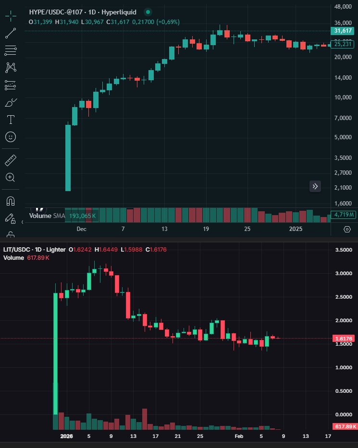Toggle magnet mode for drawings
This screenshot has height=448, width=358.
pyautogui.click(x=11, y=200)
